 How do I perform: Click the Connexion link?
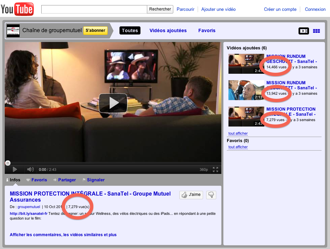pos(315,9)
